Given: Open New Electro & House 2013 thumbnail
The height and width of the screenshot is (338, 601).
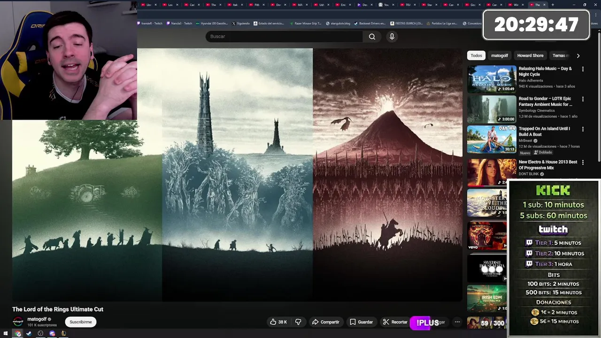Looking at the screenshot, I should [492, 172].
